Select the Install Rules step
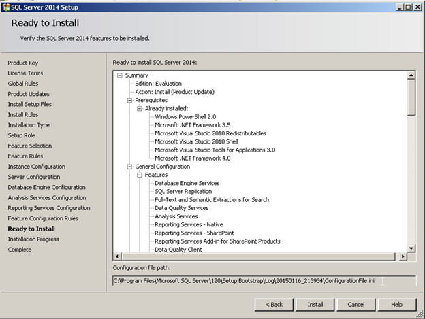The width and height of the screenshot is (425, 319). coord(23,115)
